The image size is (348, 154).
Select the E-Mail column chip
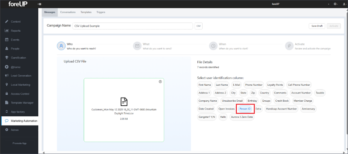pyautogui.click(x=236, y=85)
